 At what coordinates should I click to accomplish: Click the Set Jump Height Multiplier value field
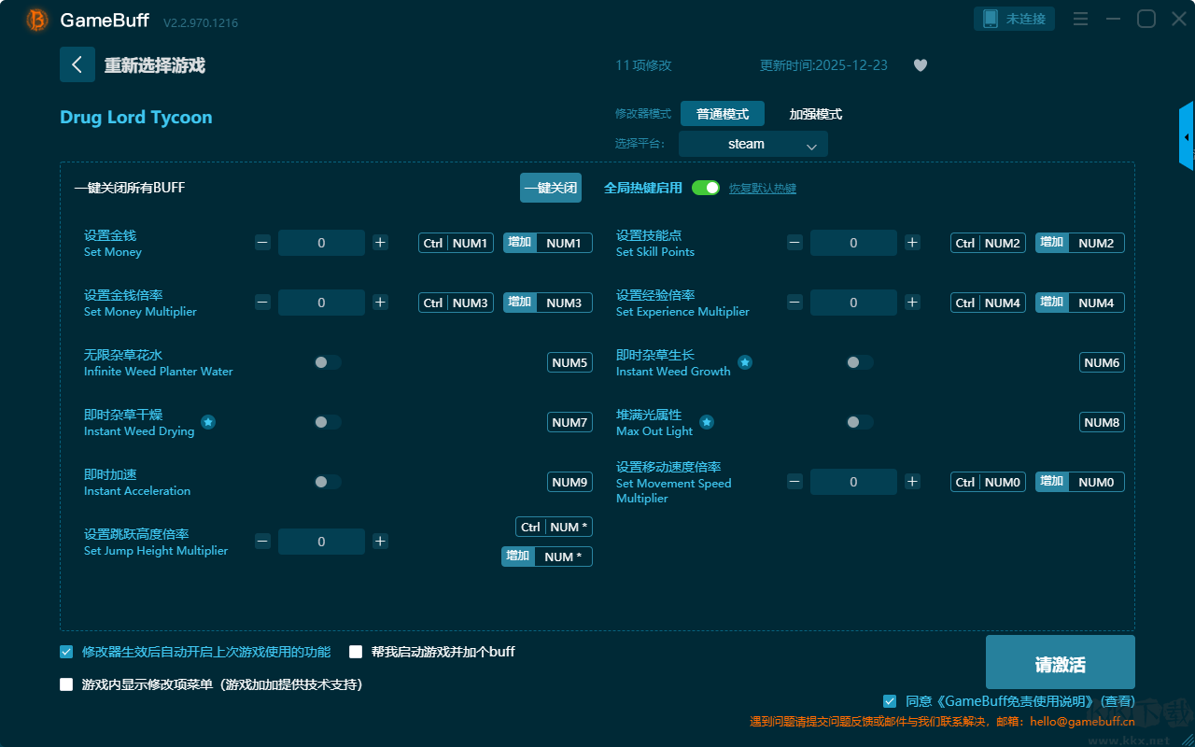pos(321,542)
